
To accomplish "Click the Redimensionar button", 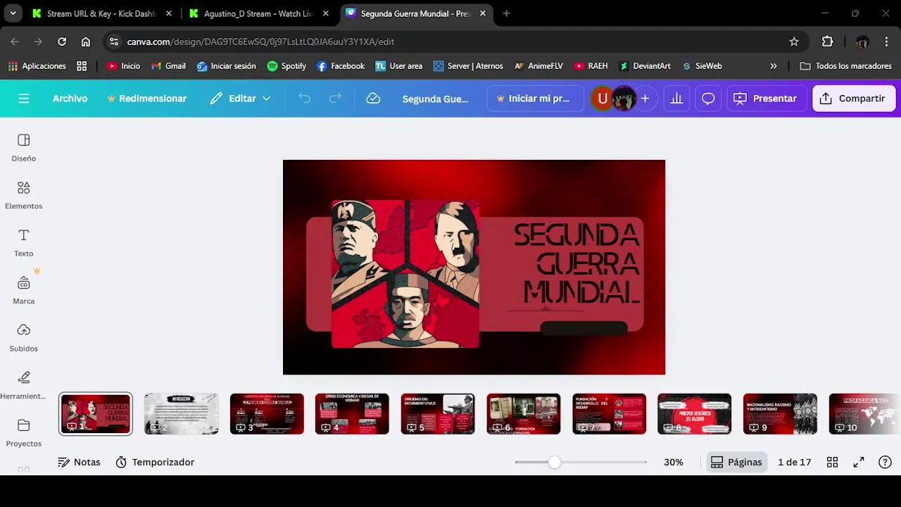I will [x=146, y=99].
